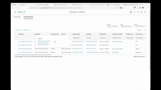Viewport: 161px width, 90px height.
Task: Collapse the Actions popup using its small arrow
Action: tap(69, 39)
